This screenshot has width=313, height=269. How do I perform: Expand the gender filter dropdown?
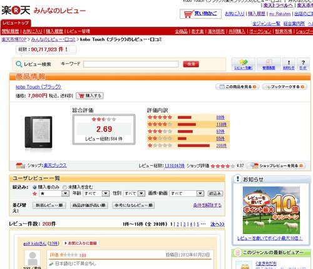point(134,193)
